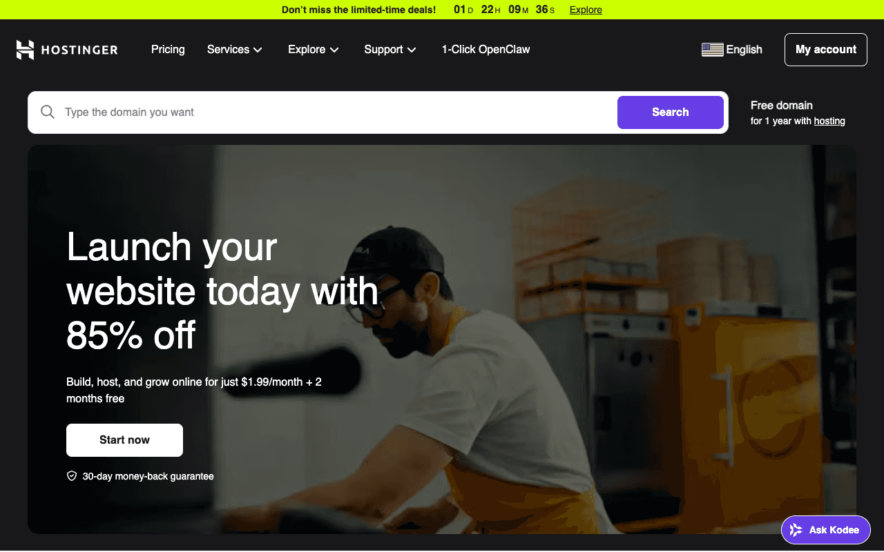Image resolution: width=884 pixels, height=552 pixels.
Task: Click the purple Search button
Action: pos(670,112)
